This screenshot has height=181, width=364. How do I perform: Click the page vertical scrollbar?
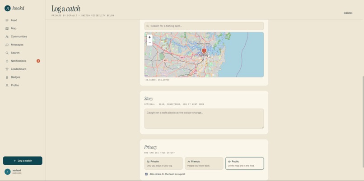point(363,122)
